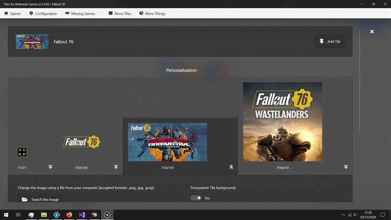The image size is (391, 220).
Task: Select the 310x150 Armor Ace wide tile
Action: pyautogui.click(x=167, y=142)
